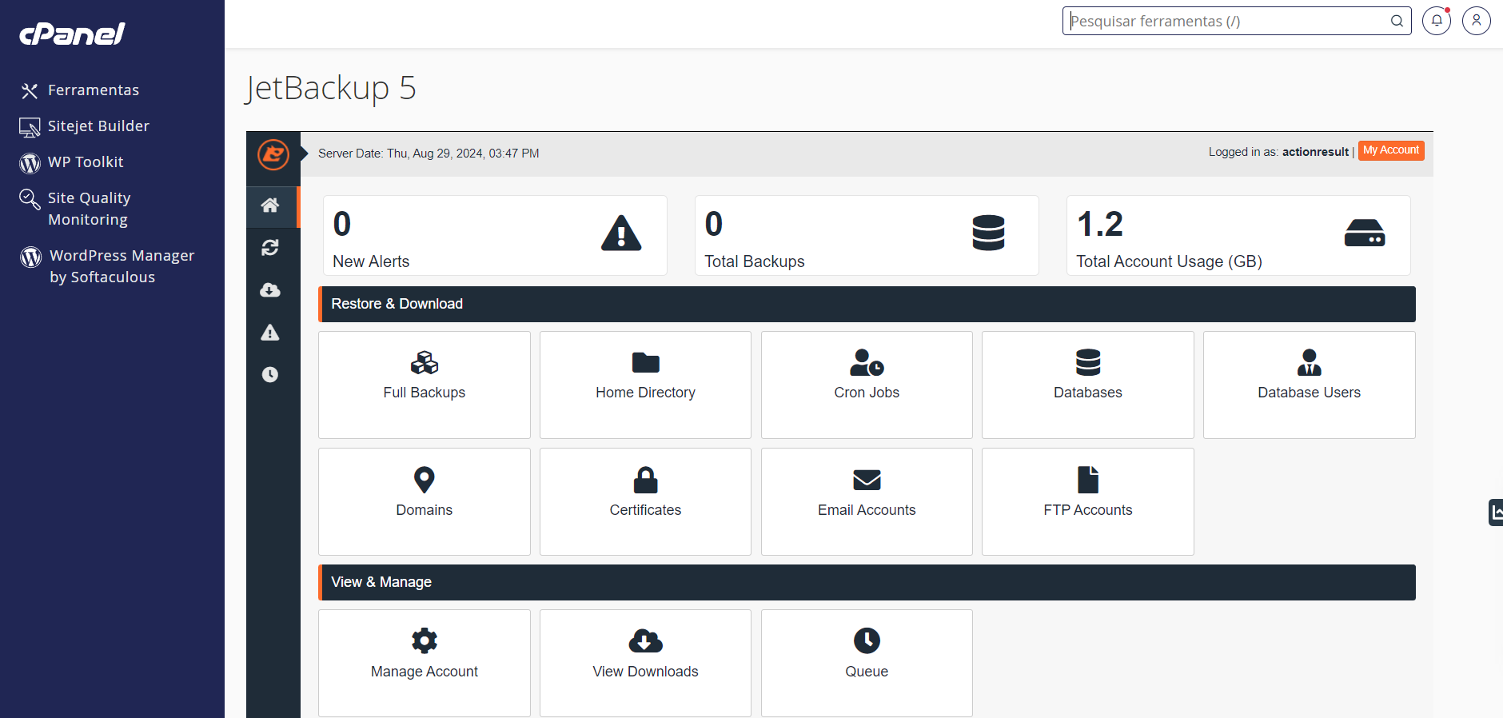Click the Total Account Usage card
This screenshot has width=1503, height=718.
coord(1238,236)
